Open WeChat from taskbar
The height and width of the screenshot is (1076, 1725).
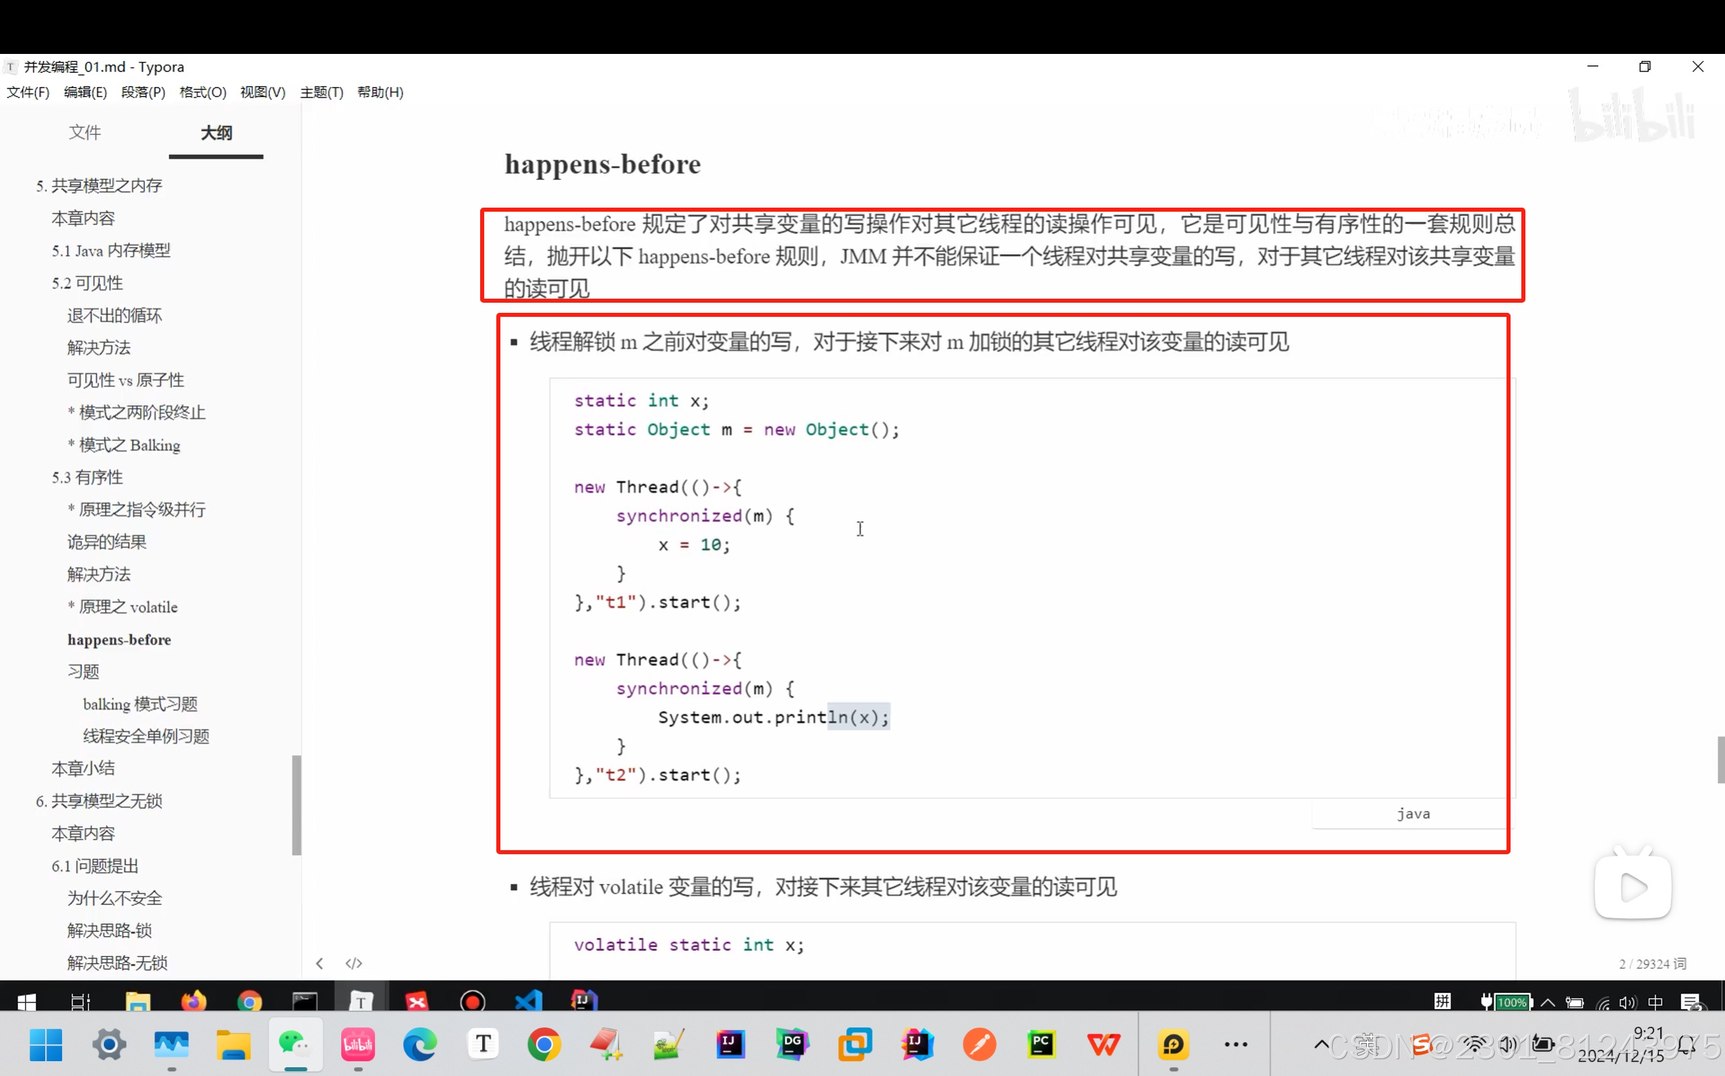click(295, 1044)
